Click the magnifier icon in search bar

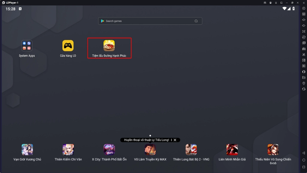pyautogui.click(x=196, y=21)
